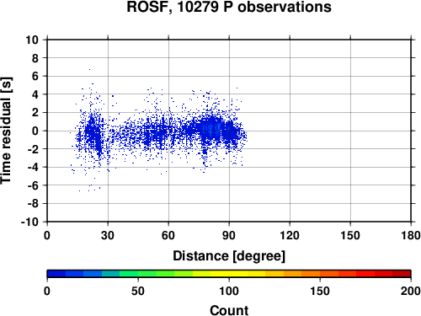Click y-axis tick label '-8'
Image resolution: width=421 pixels, height=316 pixels.
pos(33,204)
